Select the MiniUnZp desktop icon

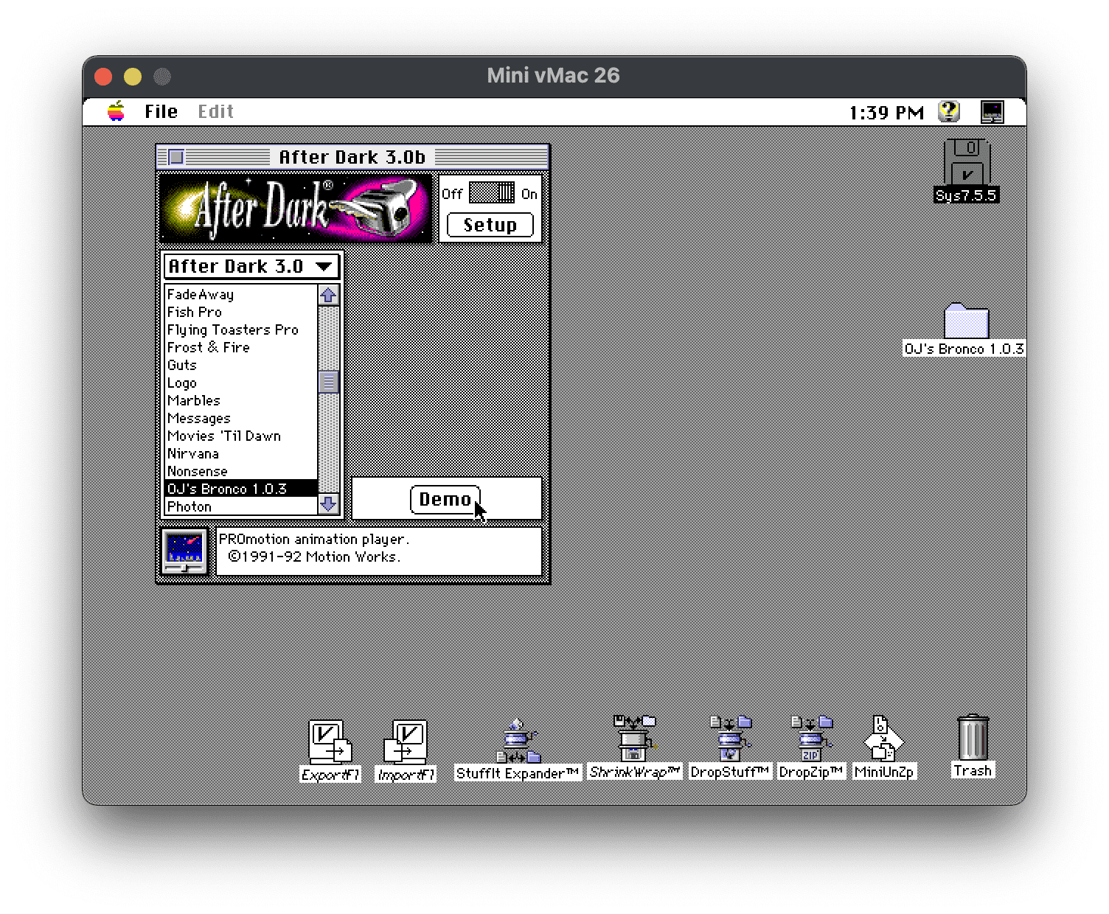pyautogui.click(x=883, y=739)
